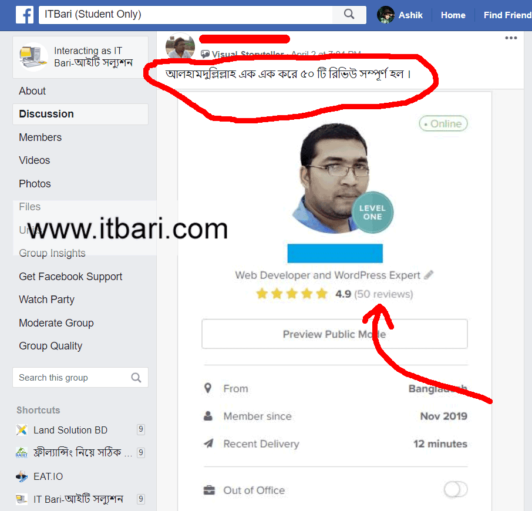Click the five-star rating icons

(292, 294)
